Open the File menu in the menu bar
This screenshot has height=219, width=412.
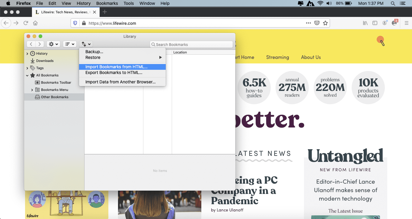tap(40, 3)
